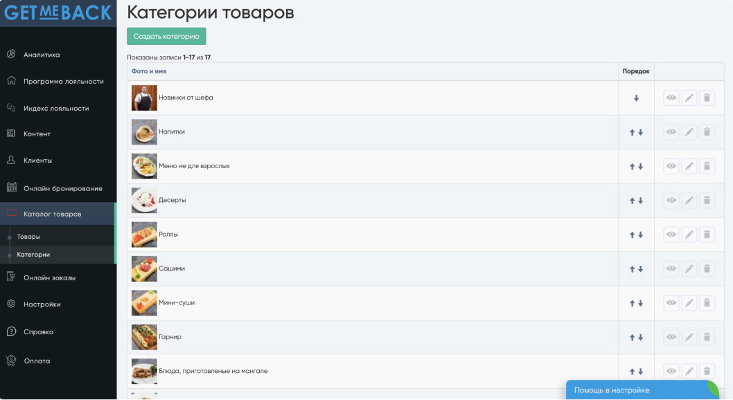Viewport: 733px width, 400px height.
Task: Open Онлайн бронирование calendar icon
Action: (x=11, y=188)
